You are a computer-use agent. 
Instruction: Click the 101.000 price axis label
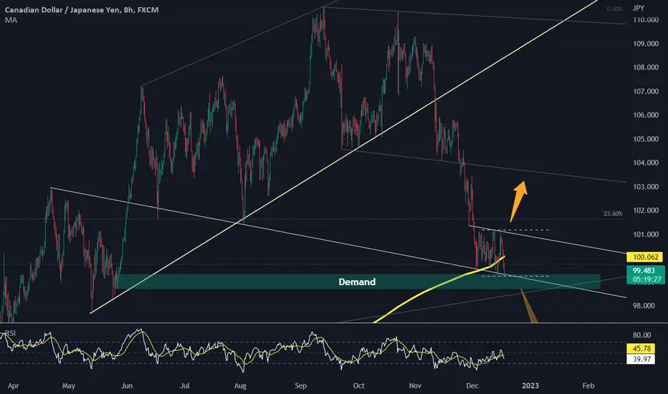pos(646,234)
